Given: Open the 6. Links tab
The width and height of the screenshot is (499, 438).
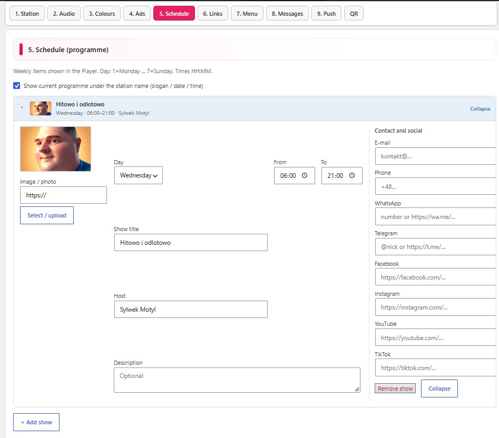Looking at the screenshot, I should coord(212,14).
